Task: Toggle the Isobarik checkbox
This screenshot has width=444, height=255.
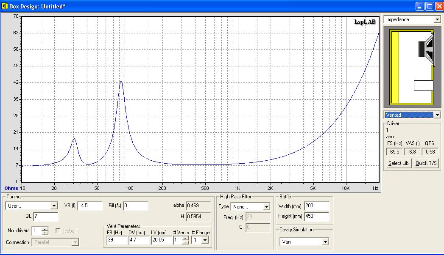Action: tap(58, 231)
